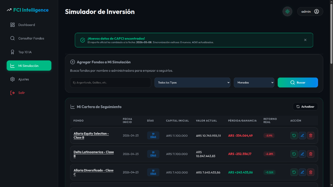Click the fund name search field
Viewport: 333px width, 187px height.
pos(111,82)
